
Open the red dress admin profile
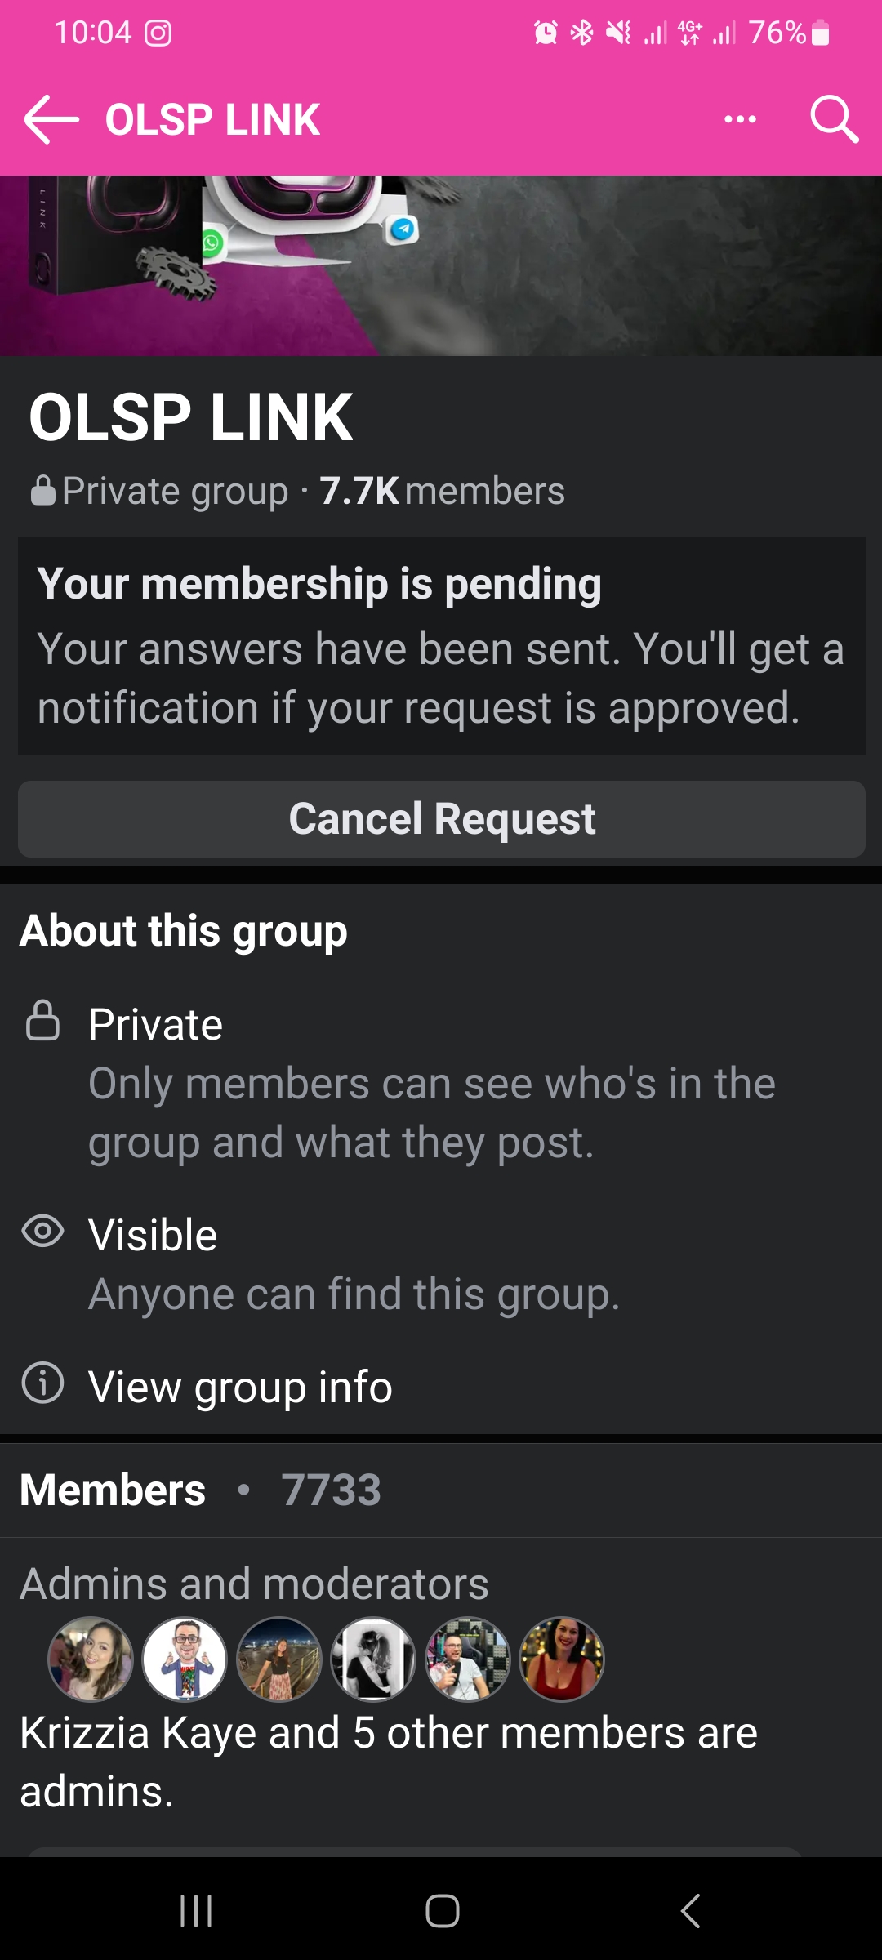coord(562,1659)
